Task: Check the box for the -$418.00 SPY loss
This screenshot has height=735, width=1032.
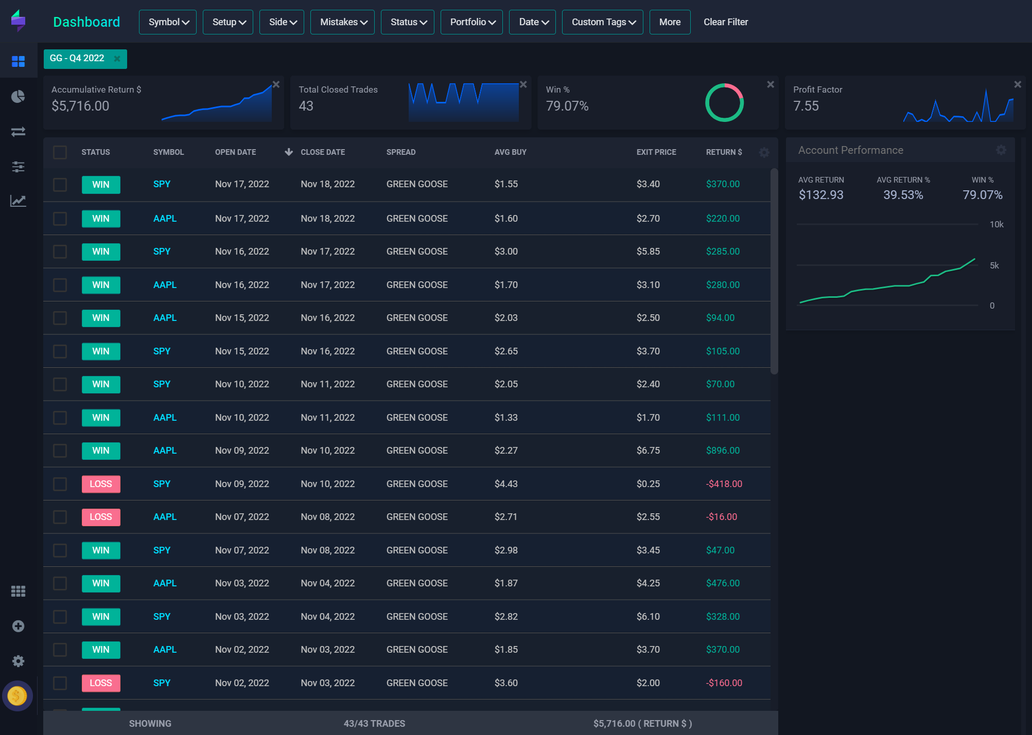Action: [x=60, y=484]
